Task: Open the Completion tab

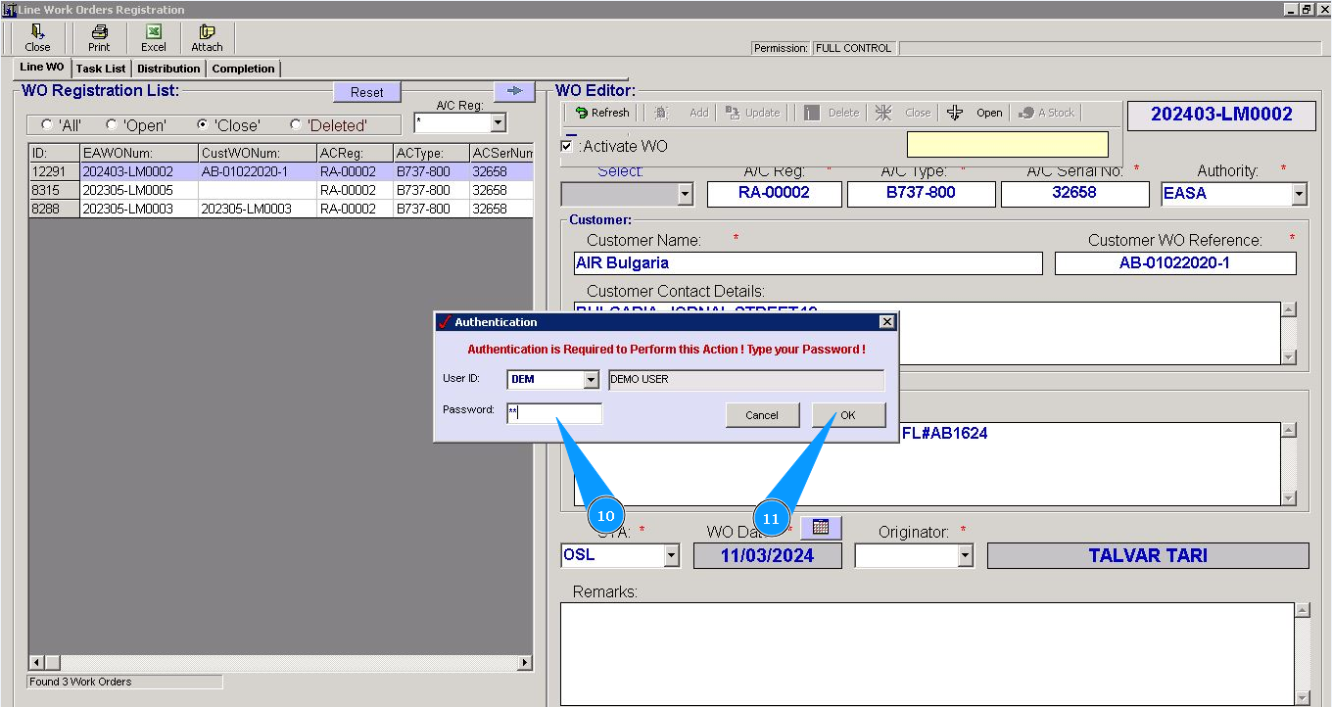Action: pos(243,69)
